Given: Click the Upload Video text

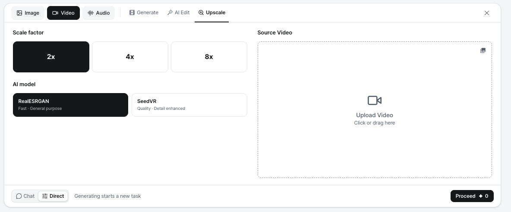Looking at the screenshot, I should (375, 115).
